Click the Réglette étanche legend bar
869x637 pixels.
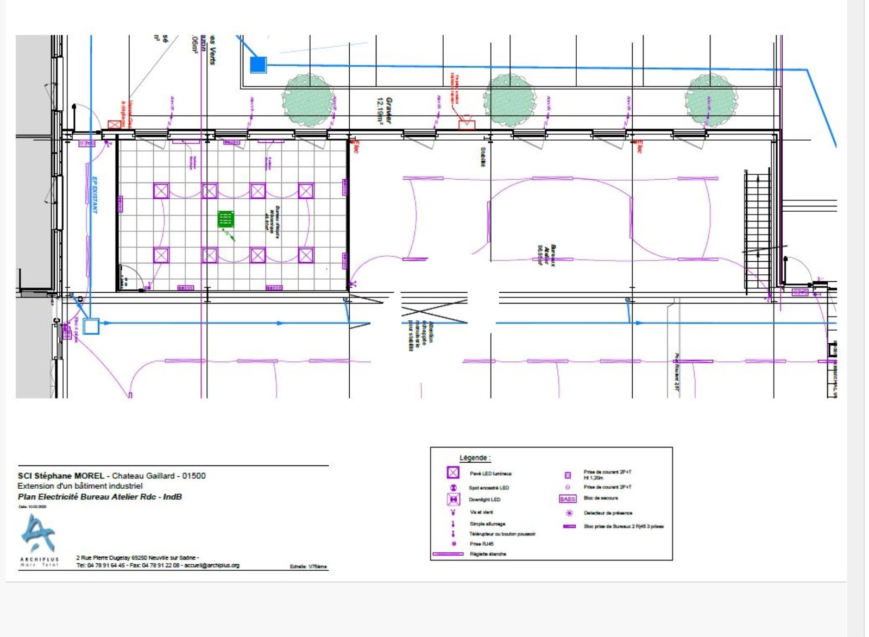(448, 554)
